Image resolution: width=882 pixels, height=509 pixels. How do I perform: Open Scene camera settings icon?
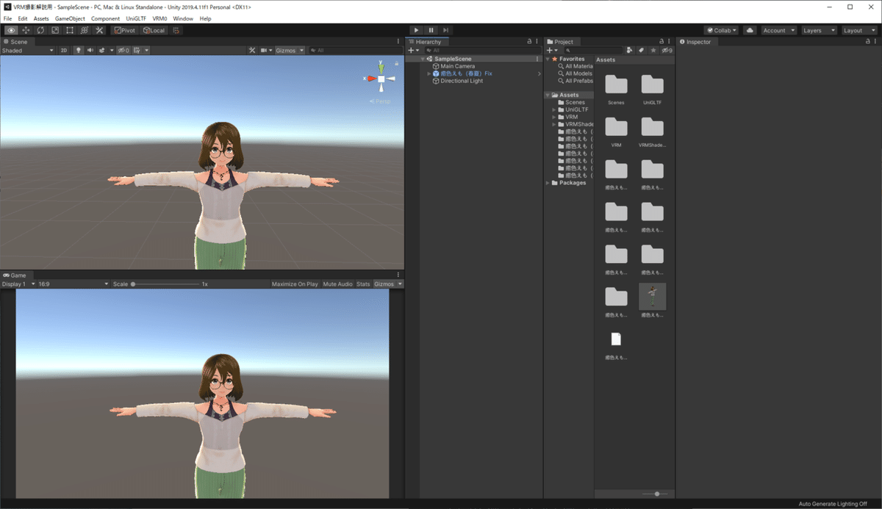click(x=263, y=50)
